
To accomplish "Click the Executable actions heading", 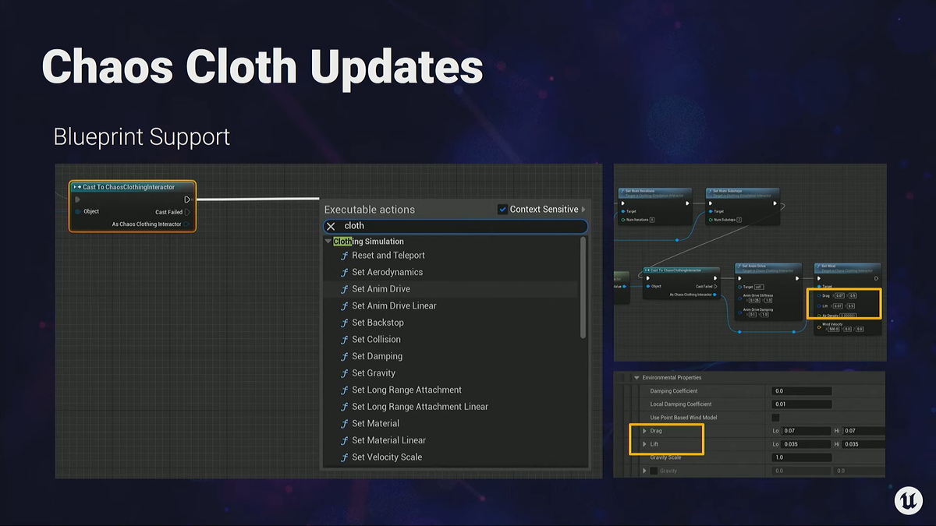I will point(370,210).
